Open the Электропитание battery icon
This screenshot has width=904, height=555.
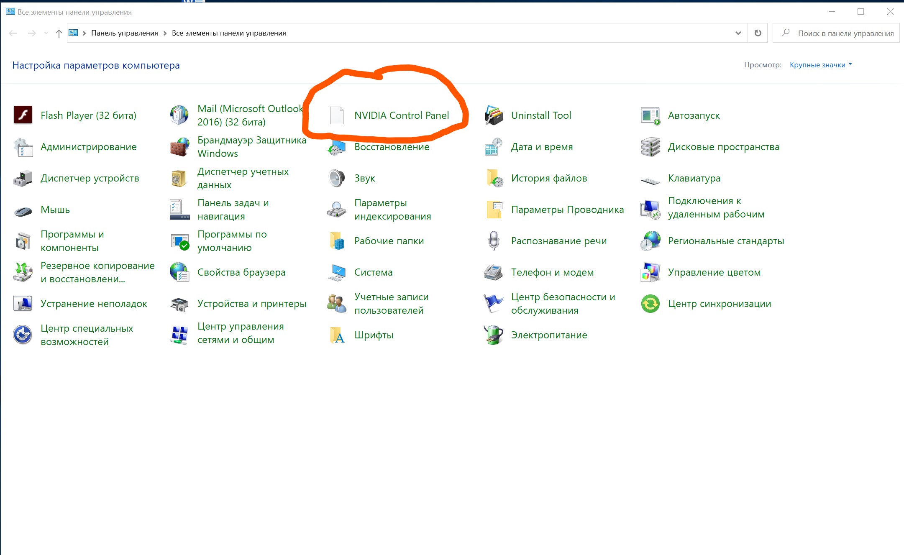[494, 335]
